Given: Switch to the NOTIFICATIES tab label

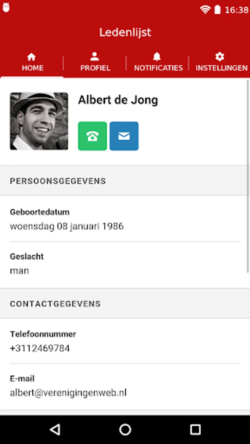Looking at the screenshot, I should 159,68.
